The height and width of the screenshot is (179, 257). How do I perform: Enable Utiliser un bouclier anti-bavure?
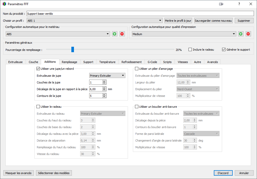pos(137,107)
